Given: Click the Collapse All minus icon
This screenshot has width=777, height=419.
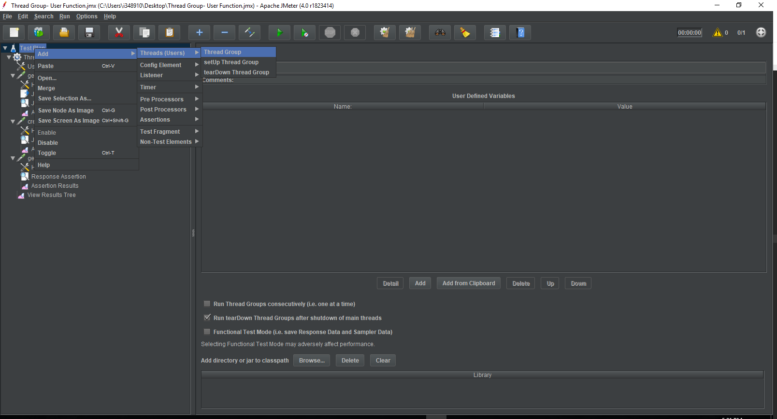Looking at the screenshot, I should click(x=224, y=32).
